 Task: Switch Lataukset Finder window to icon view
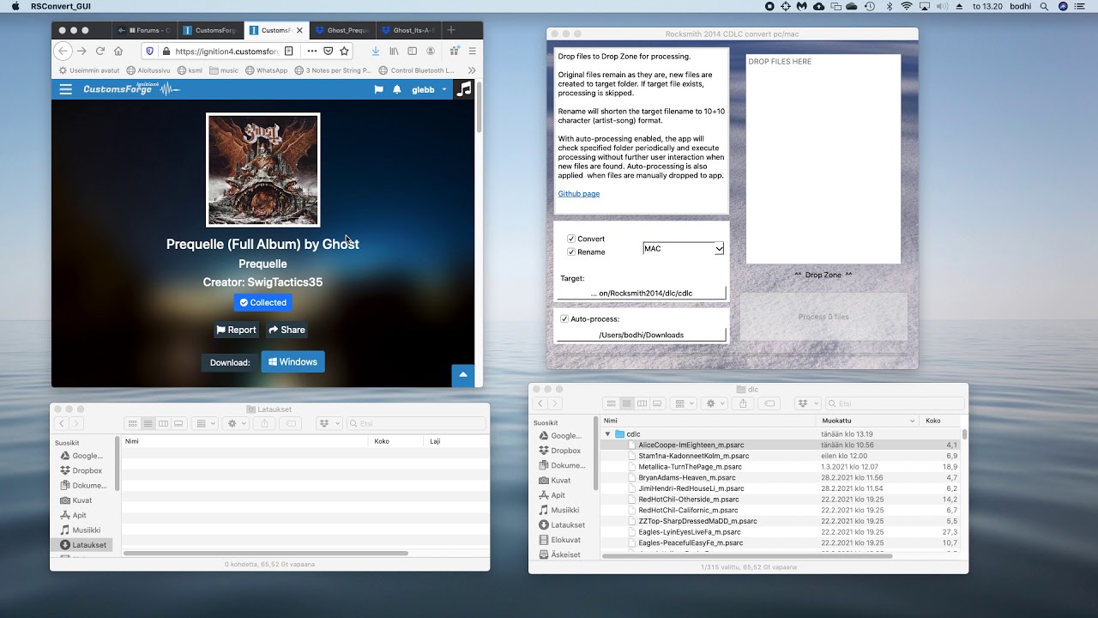pos(132,423)
